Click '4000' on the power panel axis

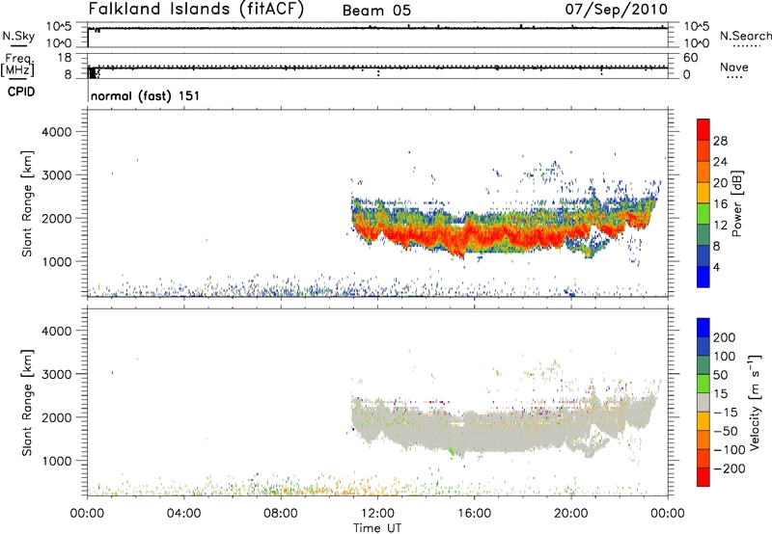click(56, 132)
